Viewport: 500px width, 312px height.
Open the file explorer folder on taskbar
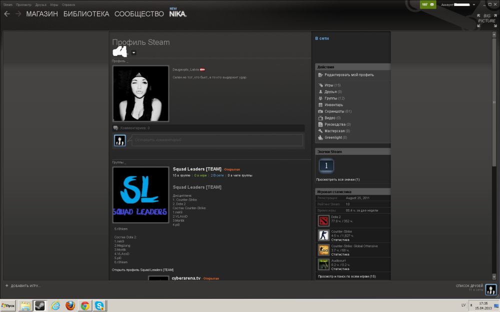(25, 306)
